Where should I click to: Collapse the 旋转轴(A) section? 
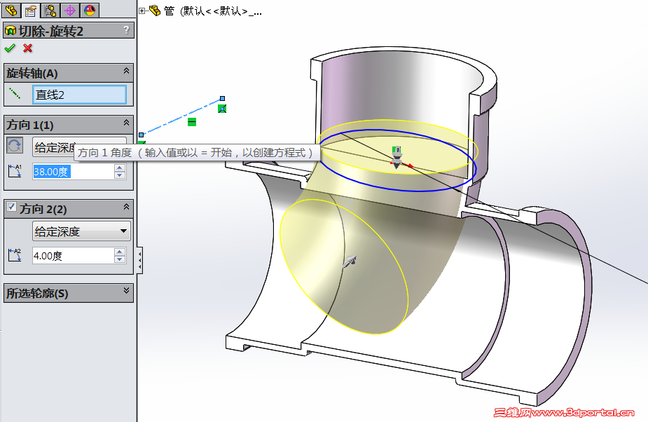coord(127,72)
